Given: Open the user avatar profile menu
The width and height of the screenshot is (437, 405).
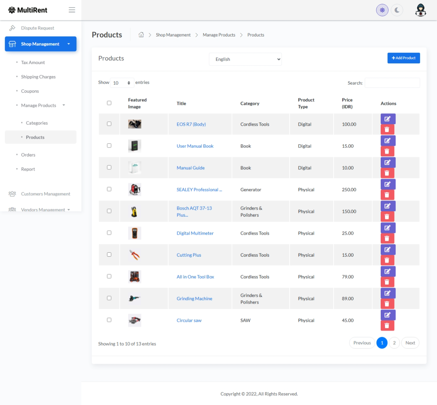Looking at the screenshot, I should pos(420,10).
